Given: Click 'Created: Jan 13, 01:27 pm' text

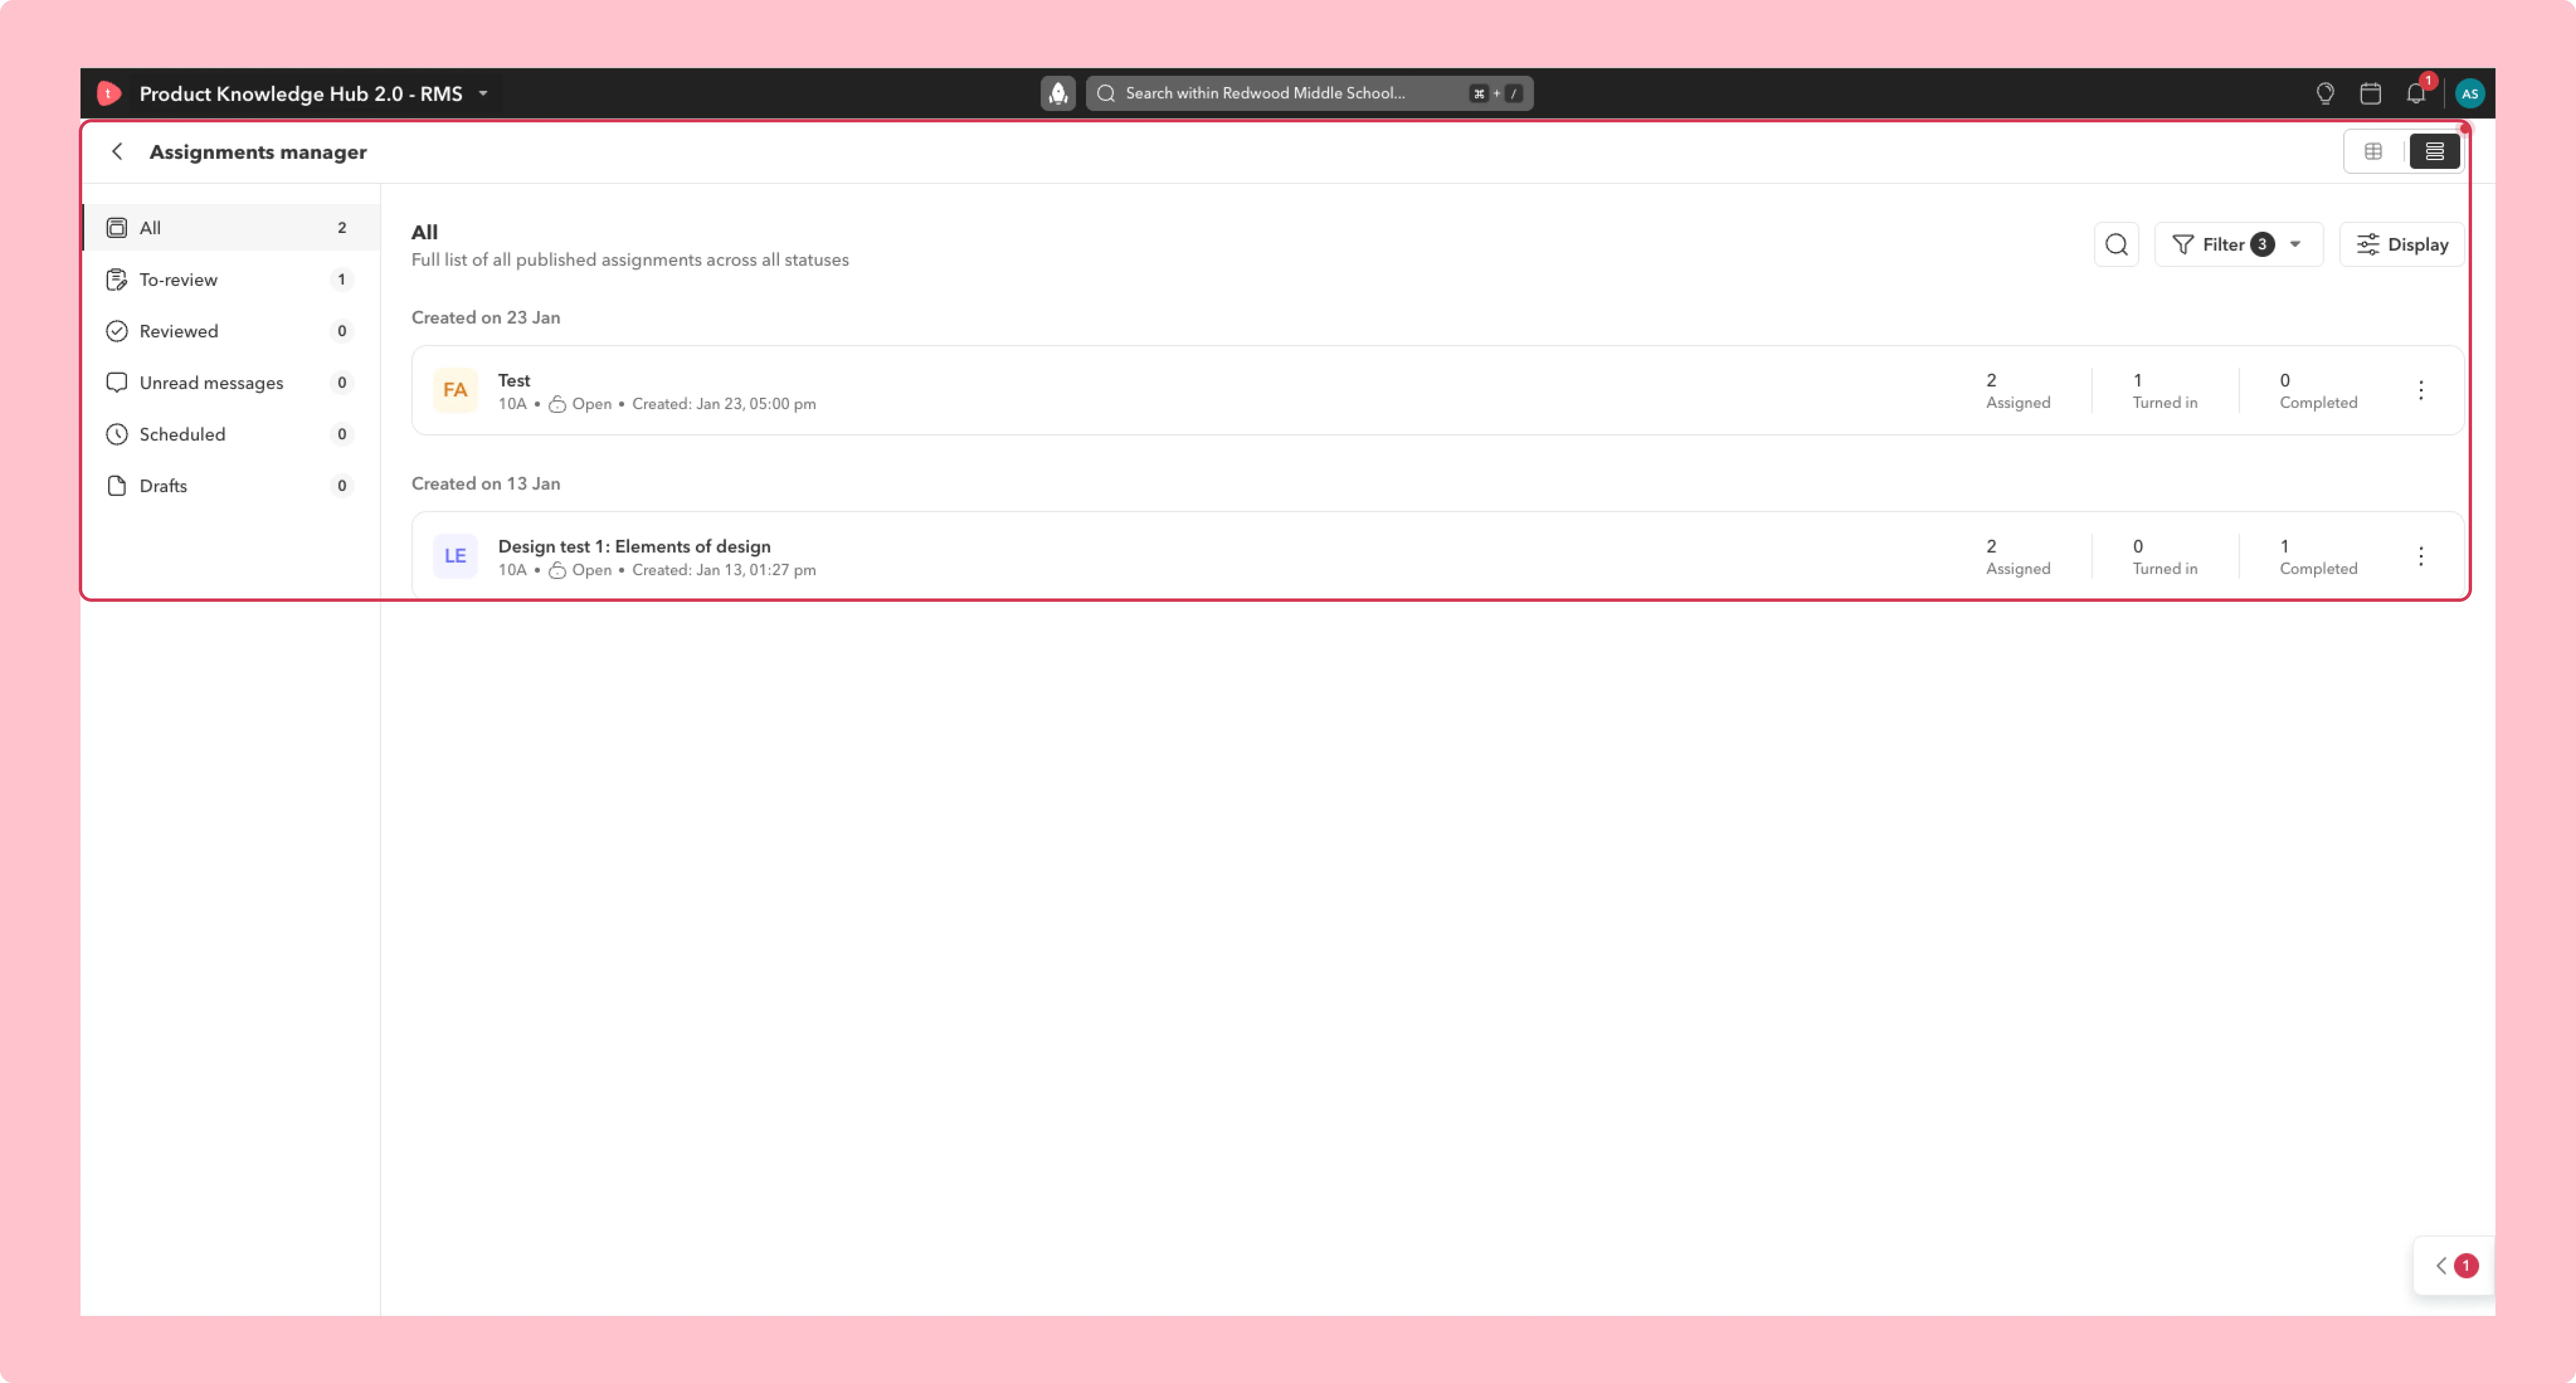Looking at the screenshot, I should (724, 570).
